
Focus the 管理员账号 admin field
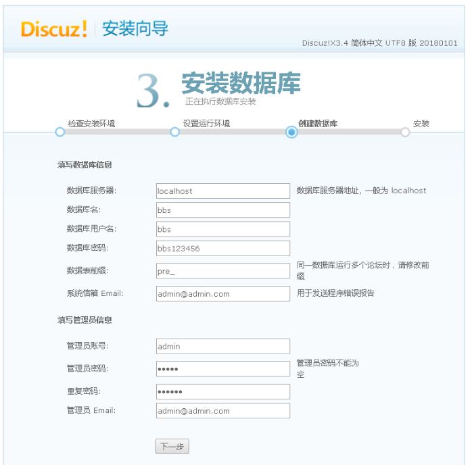click(x=222, y=346)
